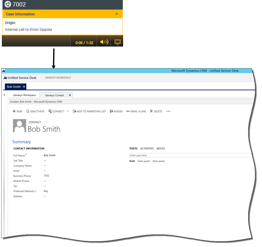
Task: Deactivate the contact via toolbar
Action: click(35, 111)
